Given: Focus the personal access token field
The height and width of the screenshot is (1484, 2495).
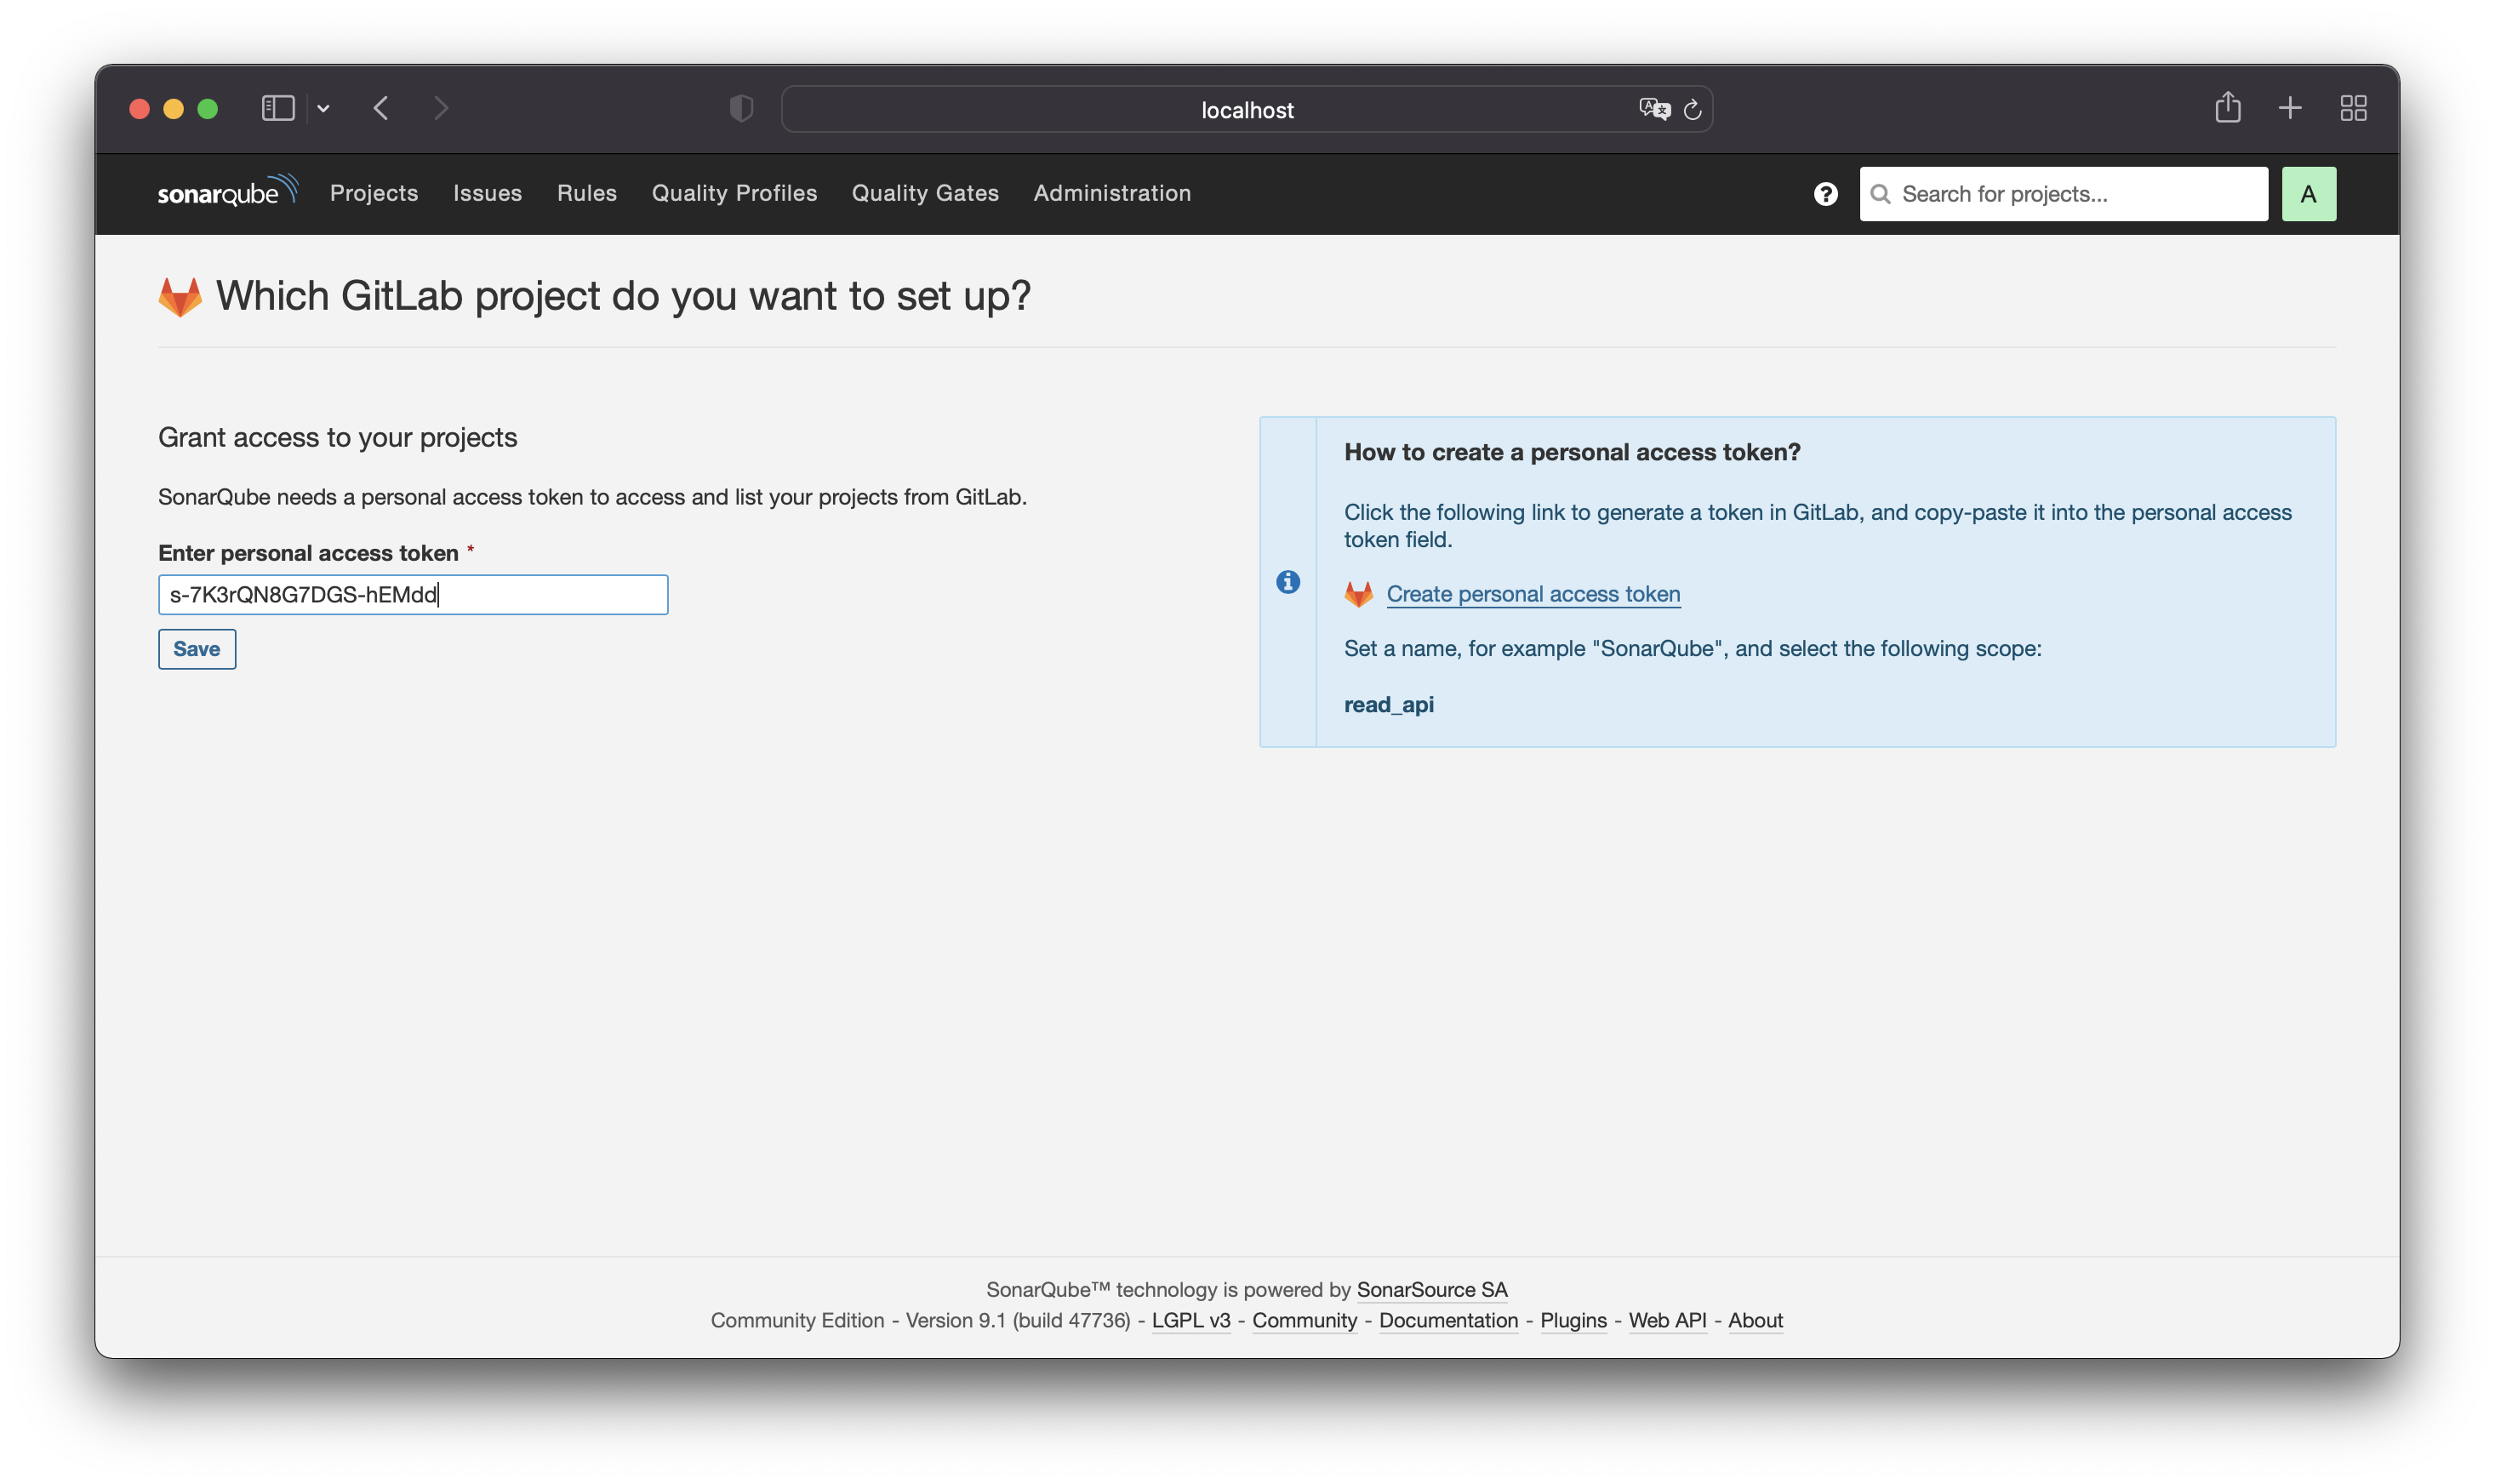Looking at the screenshot, I should click(x=413, y=595).
